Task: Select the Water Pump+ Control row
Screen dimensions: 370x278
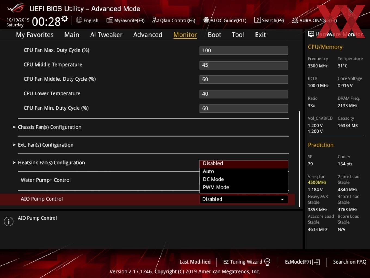Action: [46, 180]
